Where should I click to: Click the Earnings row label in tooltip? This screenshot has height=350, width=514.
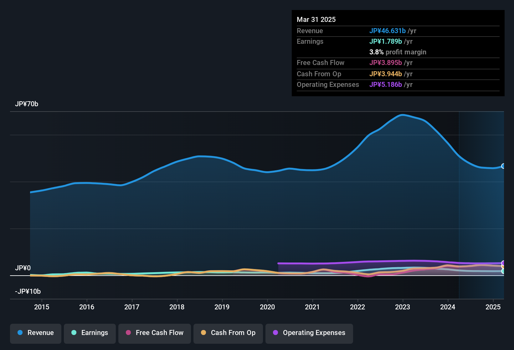310,41
